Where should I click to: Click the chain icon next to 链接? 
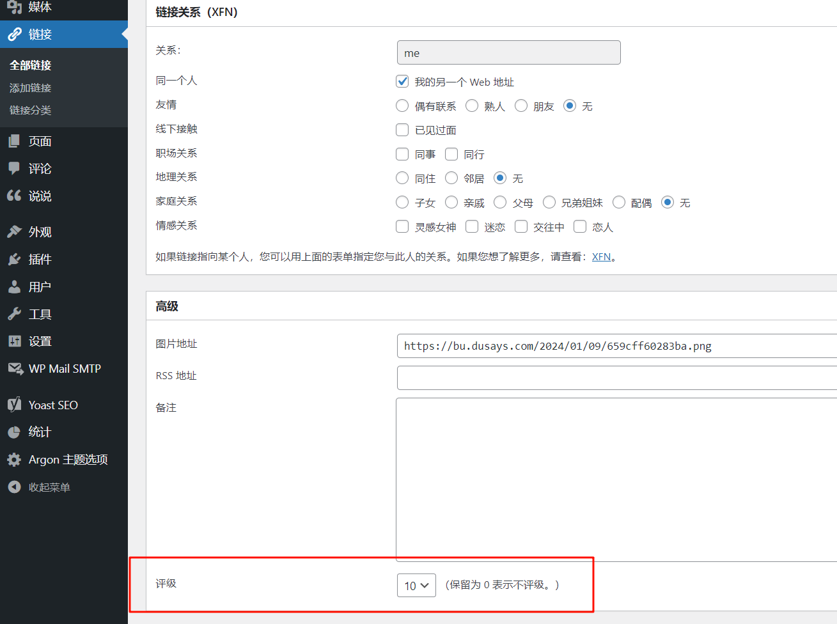pos(14,35)
